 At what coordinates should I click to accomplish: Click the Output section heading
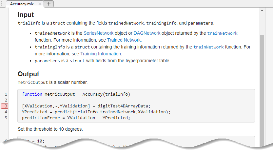(29, 74)
